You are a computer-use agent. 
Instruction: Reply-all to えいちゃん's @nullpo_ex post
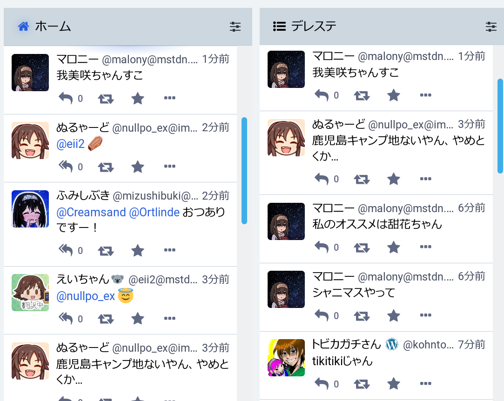click(66, 319)
